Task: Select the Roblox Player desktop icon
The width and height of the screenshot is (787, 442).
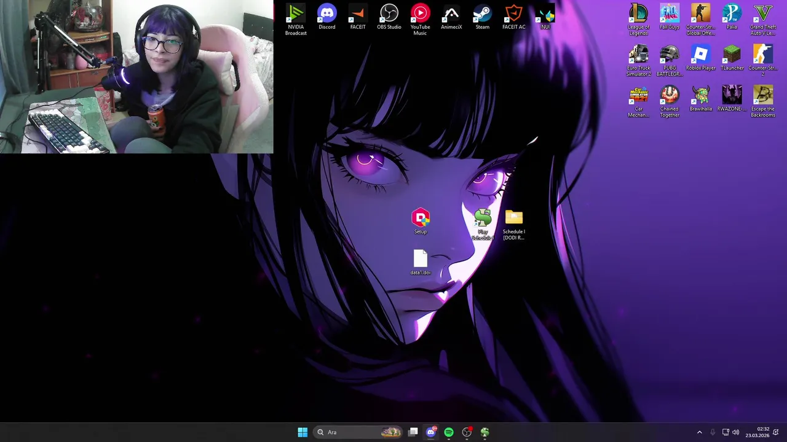Action: (701, 58)
